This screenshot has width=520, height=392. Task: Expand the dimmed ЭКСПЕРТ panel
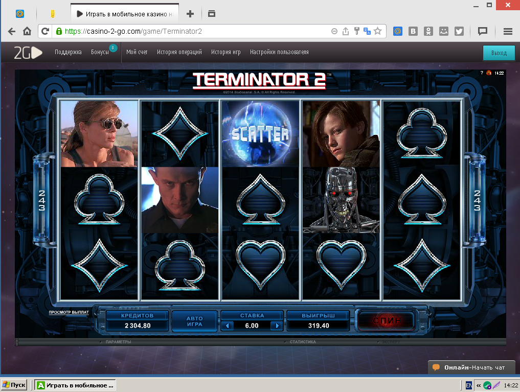click(391, 341)
